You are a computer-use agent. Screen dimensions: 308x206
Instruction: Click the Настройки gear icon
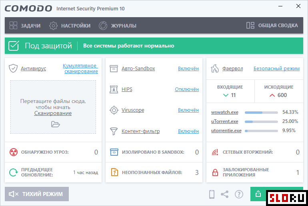(x=53, y=26)
